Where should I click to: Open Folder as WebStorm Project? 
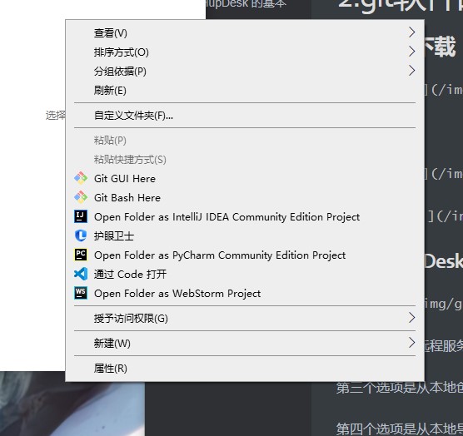245,294
